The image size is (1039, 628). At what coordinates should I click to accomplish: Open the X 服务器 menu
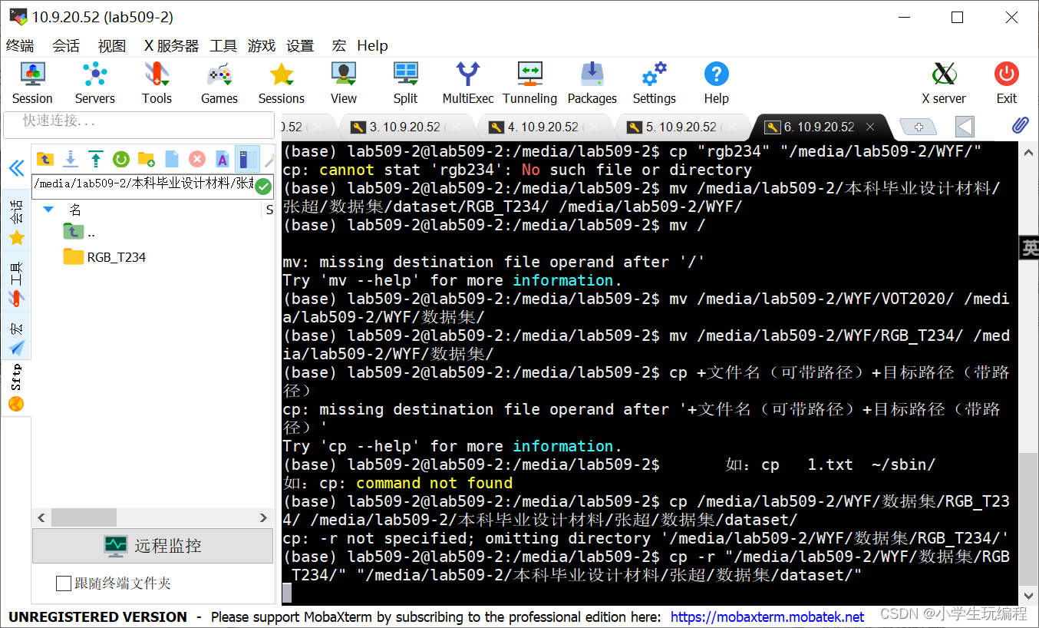coord(171,45)
